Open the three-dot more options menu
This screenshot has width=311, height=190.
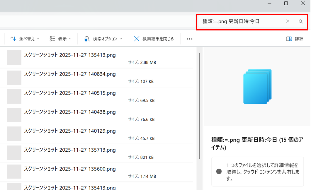point(189,39)
